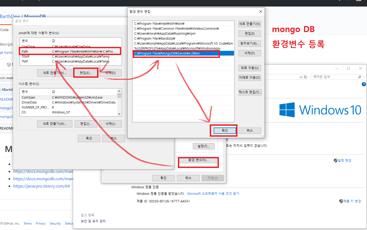The width and height of the screenshot is (367, 230).
Task: Click 삭제(L) under system variables
Action: (110, 124)
